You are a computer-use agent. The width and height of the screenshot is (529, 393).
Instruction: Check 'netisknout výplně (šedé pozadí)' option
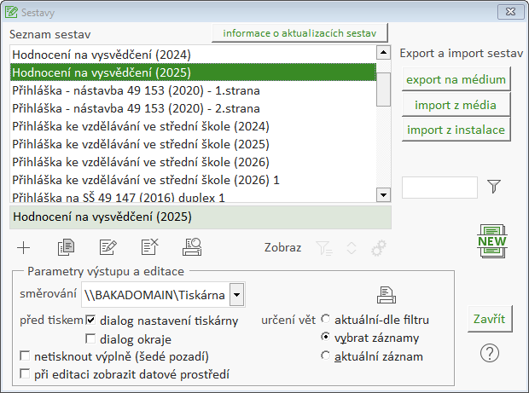[x=25, y=356]
